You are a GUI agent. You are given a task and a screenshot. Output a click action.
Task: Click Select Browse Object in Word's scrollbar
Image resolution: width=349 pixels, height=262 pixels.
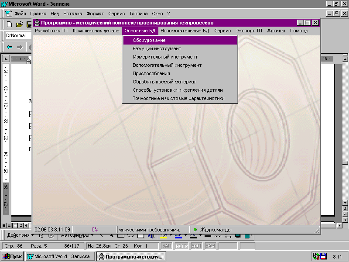point(345,214)
